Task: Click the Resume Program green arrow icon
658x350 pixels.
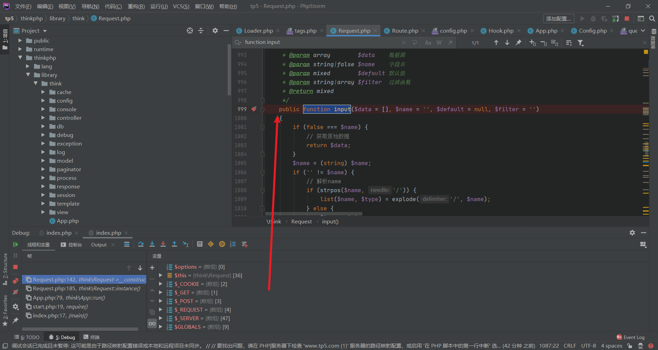Action: click(x=15, y=245)
